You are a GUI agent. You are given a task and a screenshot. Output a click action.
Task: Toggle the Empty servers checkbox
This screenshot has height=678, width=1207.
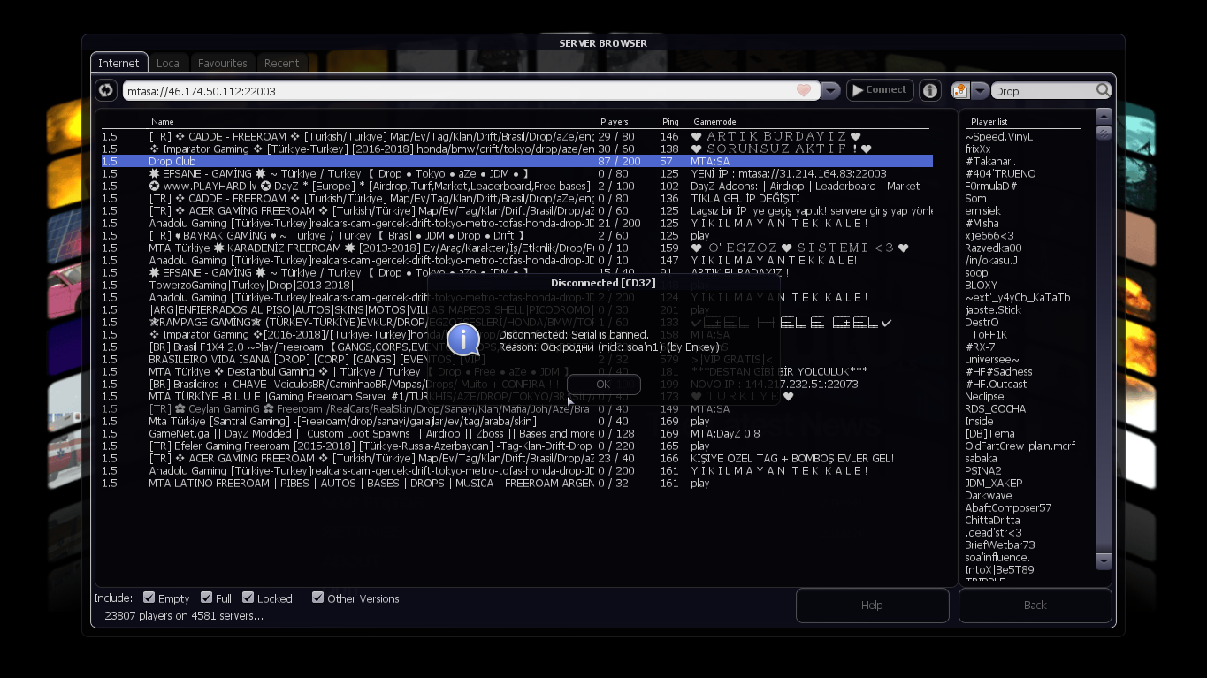point(149,598)
